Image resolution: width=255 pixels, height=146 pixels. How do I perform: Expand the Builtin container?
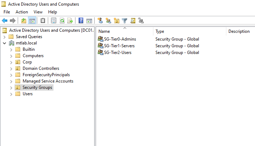click(x=11, y=50)
